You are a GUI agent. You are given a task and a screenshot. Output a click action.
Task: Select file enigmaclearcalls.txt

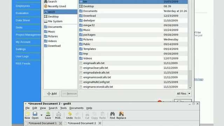[133, 68]
